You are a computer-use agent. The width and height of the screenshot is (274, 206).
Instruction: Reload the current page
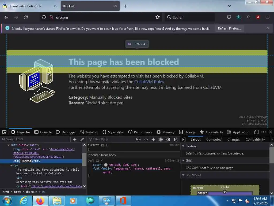[26, 17]
